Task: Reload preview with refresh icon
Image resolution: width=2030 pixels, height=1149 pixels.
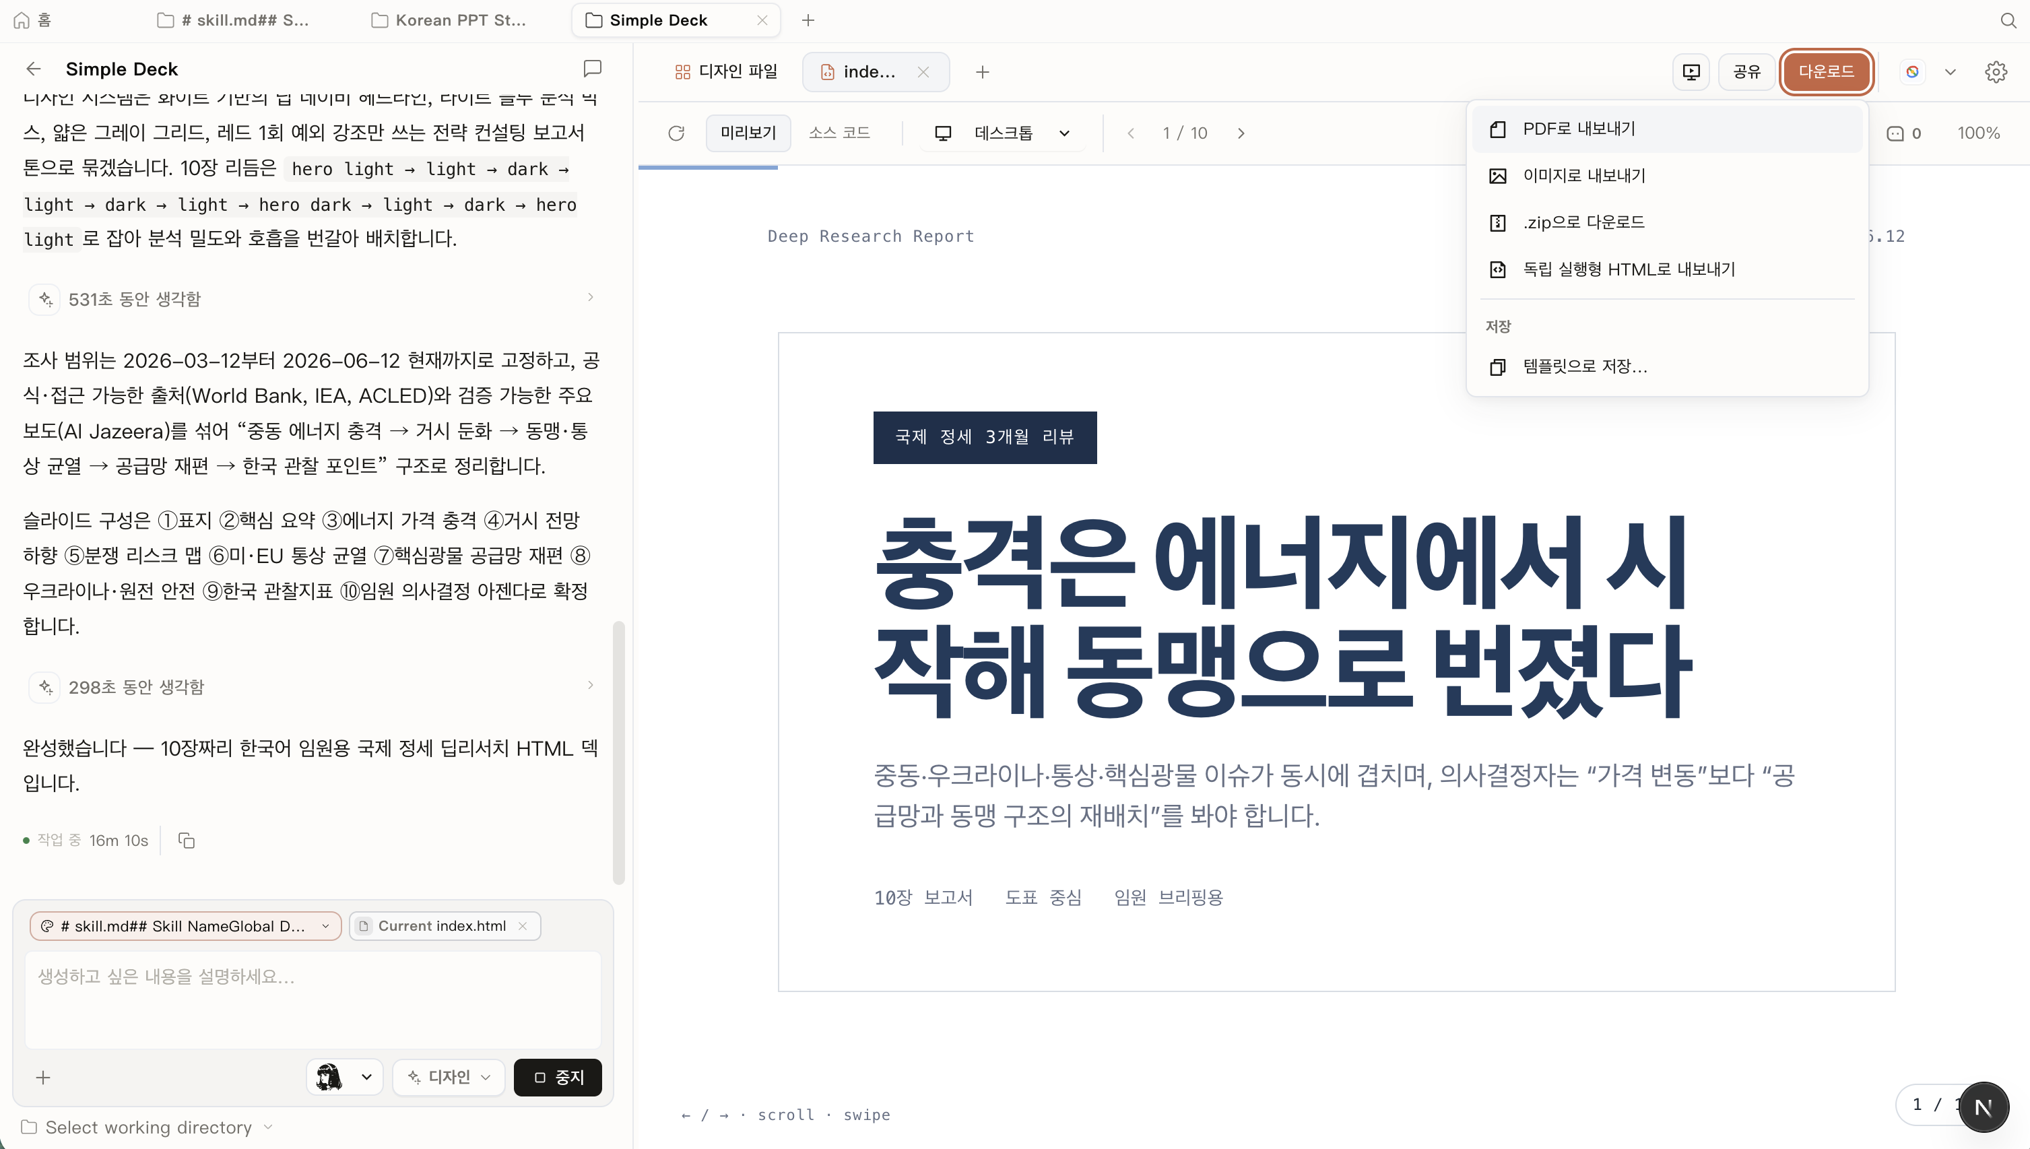Action: tap(676, 133)
